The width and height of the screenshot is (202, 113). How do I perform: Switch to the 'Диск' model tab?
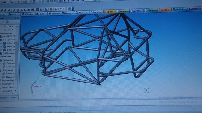click(54, 13)
